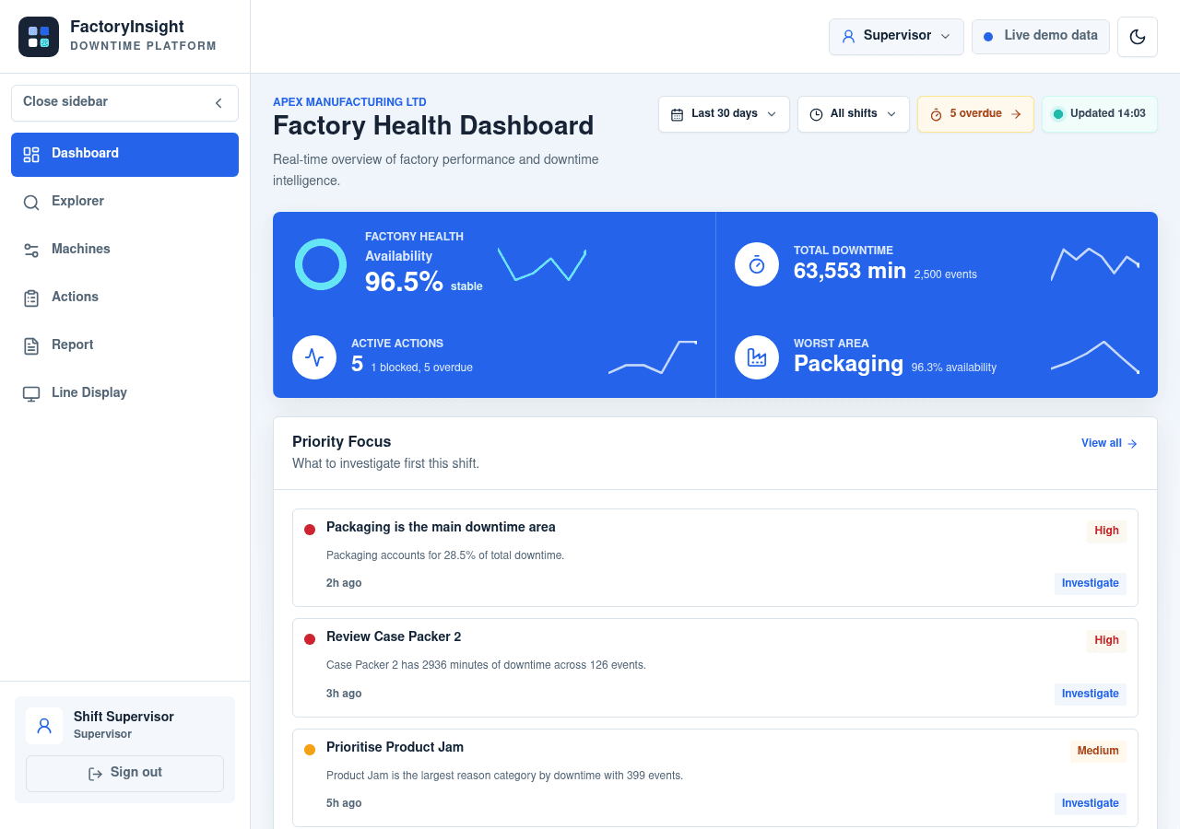Click the FactoryInsight logo icon

click(39, 37)
